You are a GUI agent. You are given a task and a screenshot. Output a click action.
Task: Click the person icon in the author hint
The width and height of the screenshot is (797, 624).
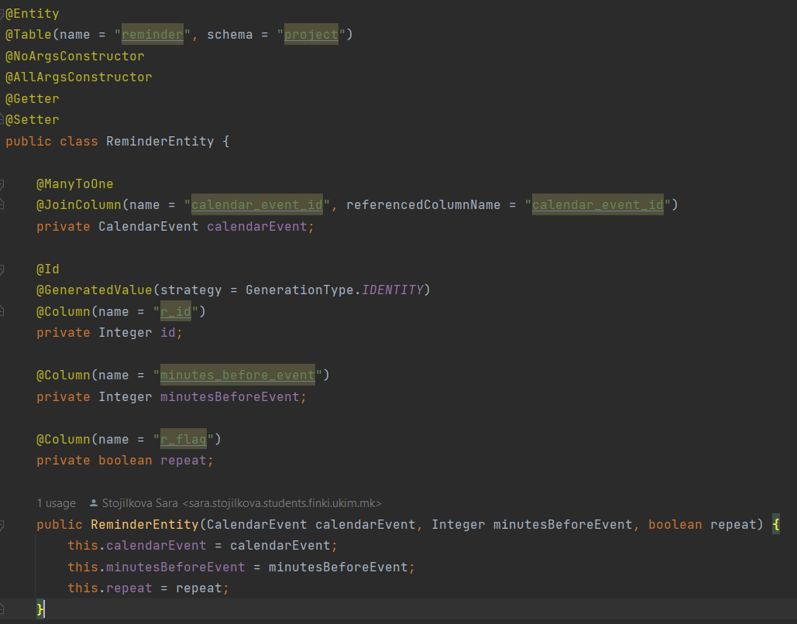pyautogui.click(x=94, y=502)
